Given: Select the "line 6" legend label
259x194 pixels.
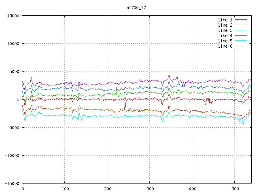Looking at the screenshot, I should tap(225, 46).
